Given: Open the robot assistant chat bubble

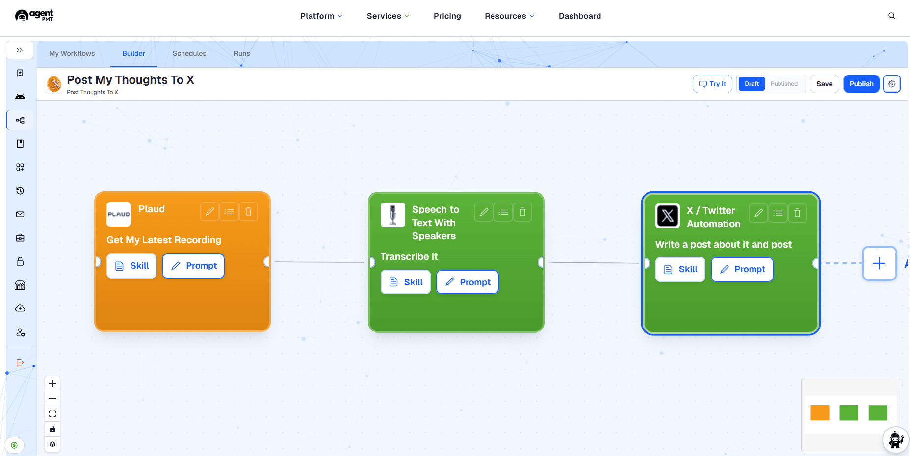Looking at the screenshot, I should (x=896, y=439).
